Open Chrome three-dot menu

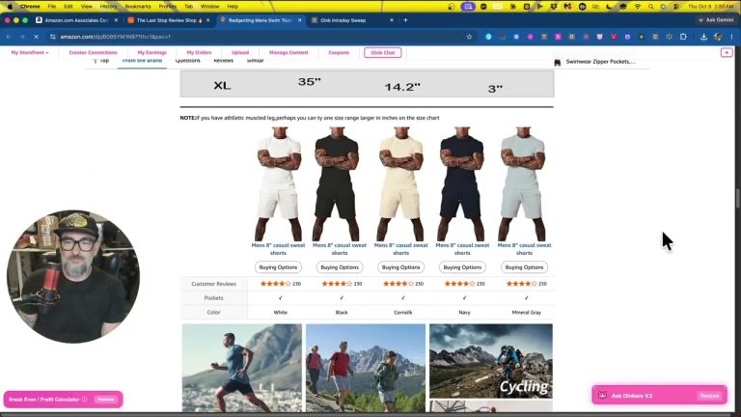tap(731, 37)
